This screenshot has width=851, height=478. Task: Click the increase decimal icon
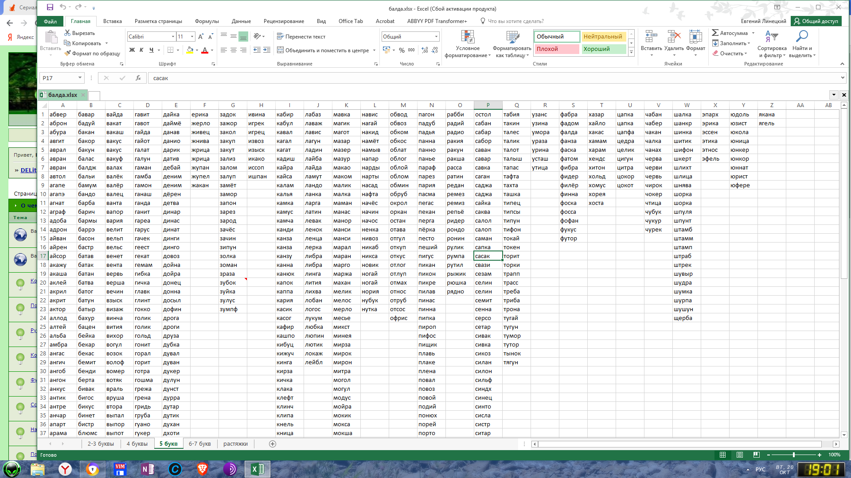[x=425, y=50]
